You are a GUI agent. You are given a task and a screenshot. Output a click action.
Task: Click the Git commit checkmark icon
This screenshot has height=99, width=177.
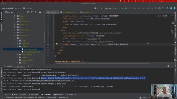[x=152, y=8]
